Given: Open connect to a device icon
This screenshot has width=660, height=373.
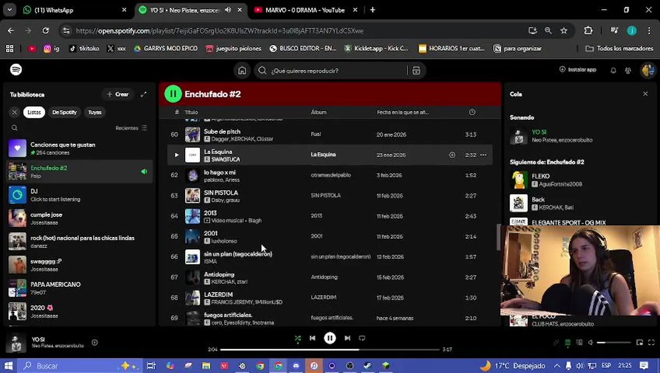Looking at the screenshot, I should click(x=579, y=342).
